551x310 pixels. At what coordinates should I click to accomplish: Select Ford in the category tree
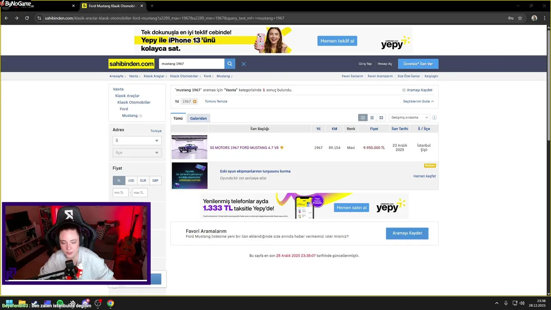124,109
